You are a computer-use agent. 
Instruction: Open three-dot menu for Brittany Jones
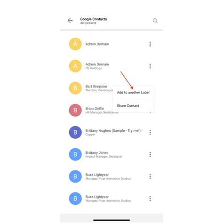150,154
